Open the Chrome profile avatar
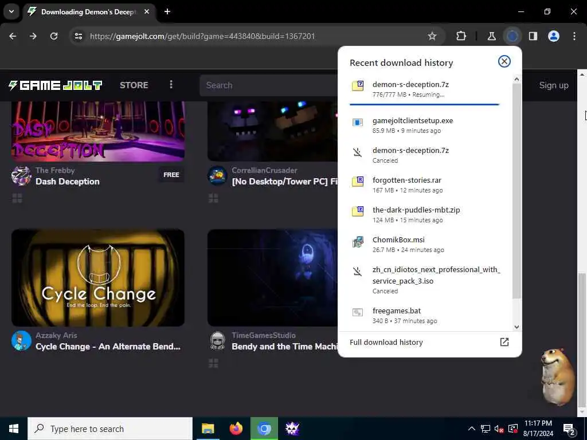The width and height of the screenshot is (587, 440). (554, 36)
